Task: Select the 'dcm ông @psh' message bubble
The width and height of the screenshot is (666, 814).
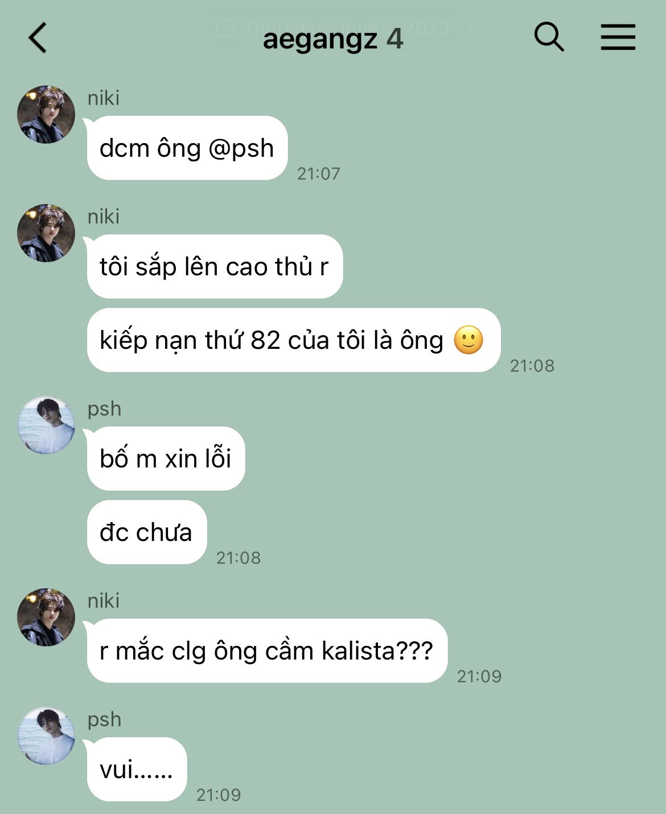Action: (187, 148)
